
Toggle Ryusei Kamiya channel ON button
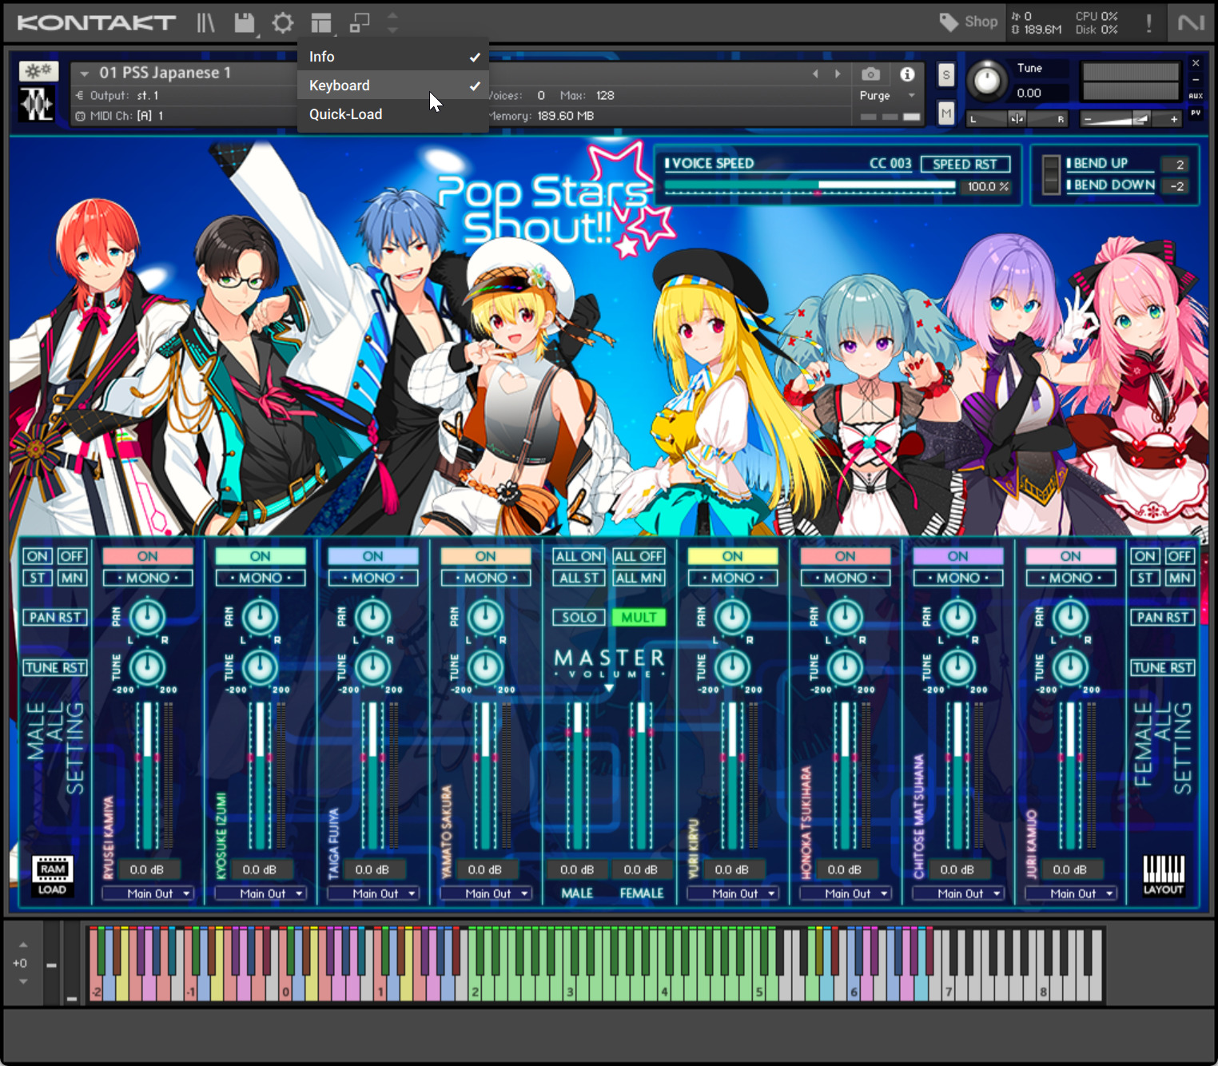pos(148,556)
